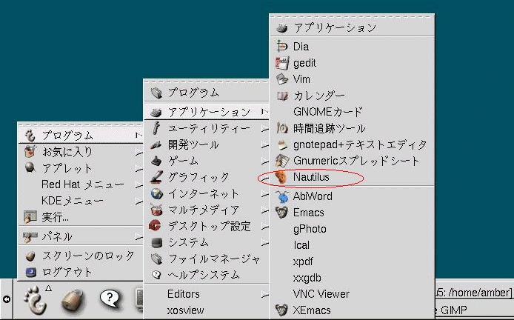Open the 時間追跡ツール time tracker
Viewport: 514px width, 320px height.
[352, 128]
